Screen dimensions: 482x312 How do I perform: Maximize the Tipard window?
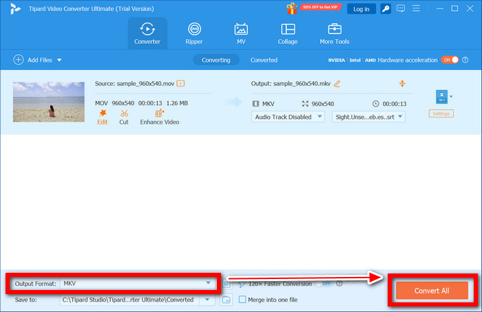pos(454,8)
